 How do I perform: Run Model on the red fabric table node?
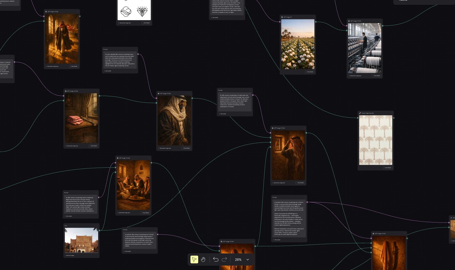pyautogui.click(x=93, y=146)
